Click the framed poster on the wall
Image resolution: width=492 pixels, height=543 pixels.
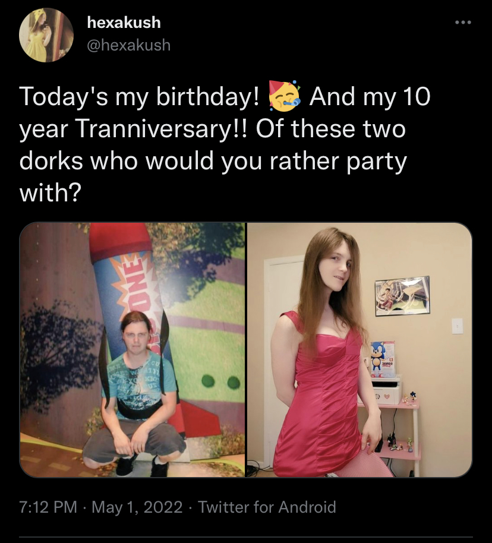[x=403, y=296]
